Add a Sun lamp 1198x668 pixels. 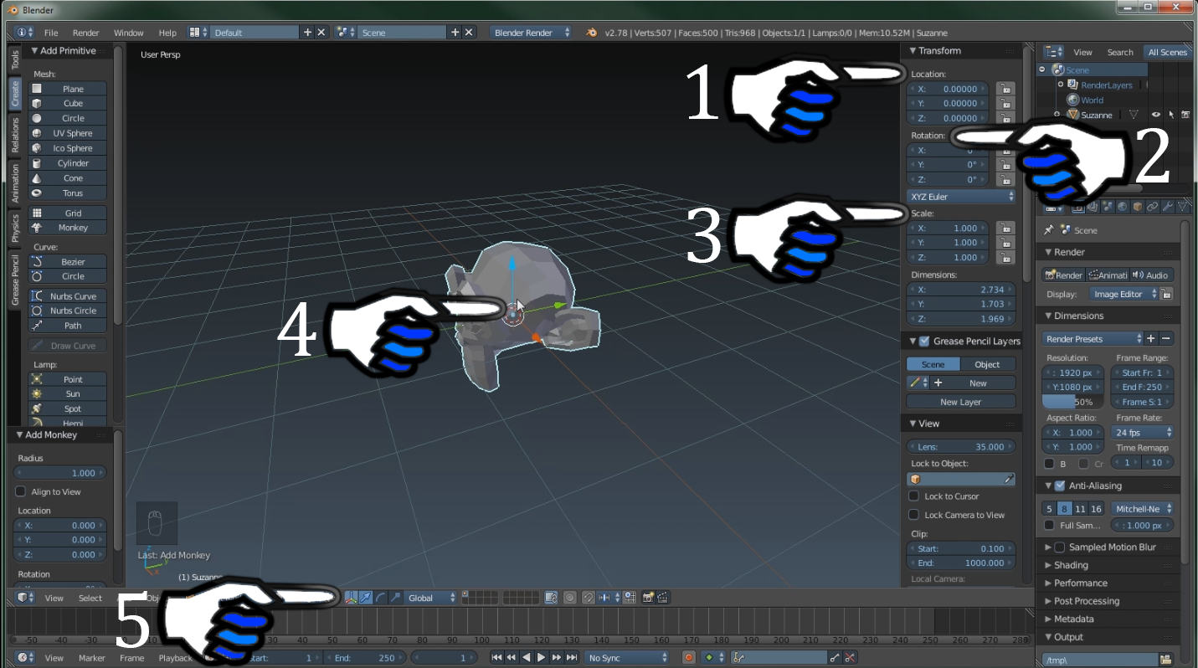click(68, 394)
